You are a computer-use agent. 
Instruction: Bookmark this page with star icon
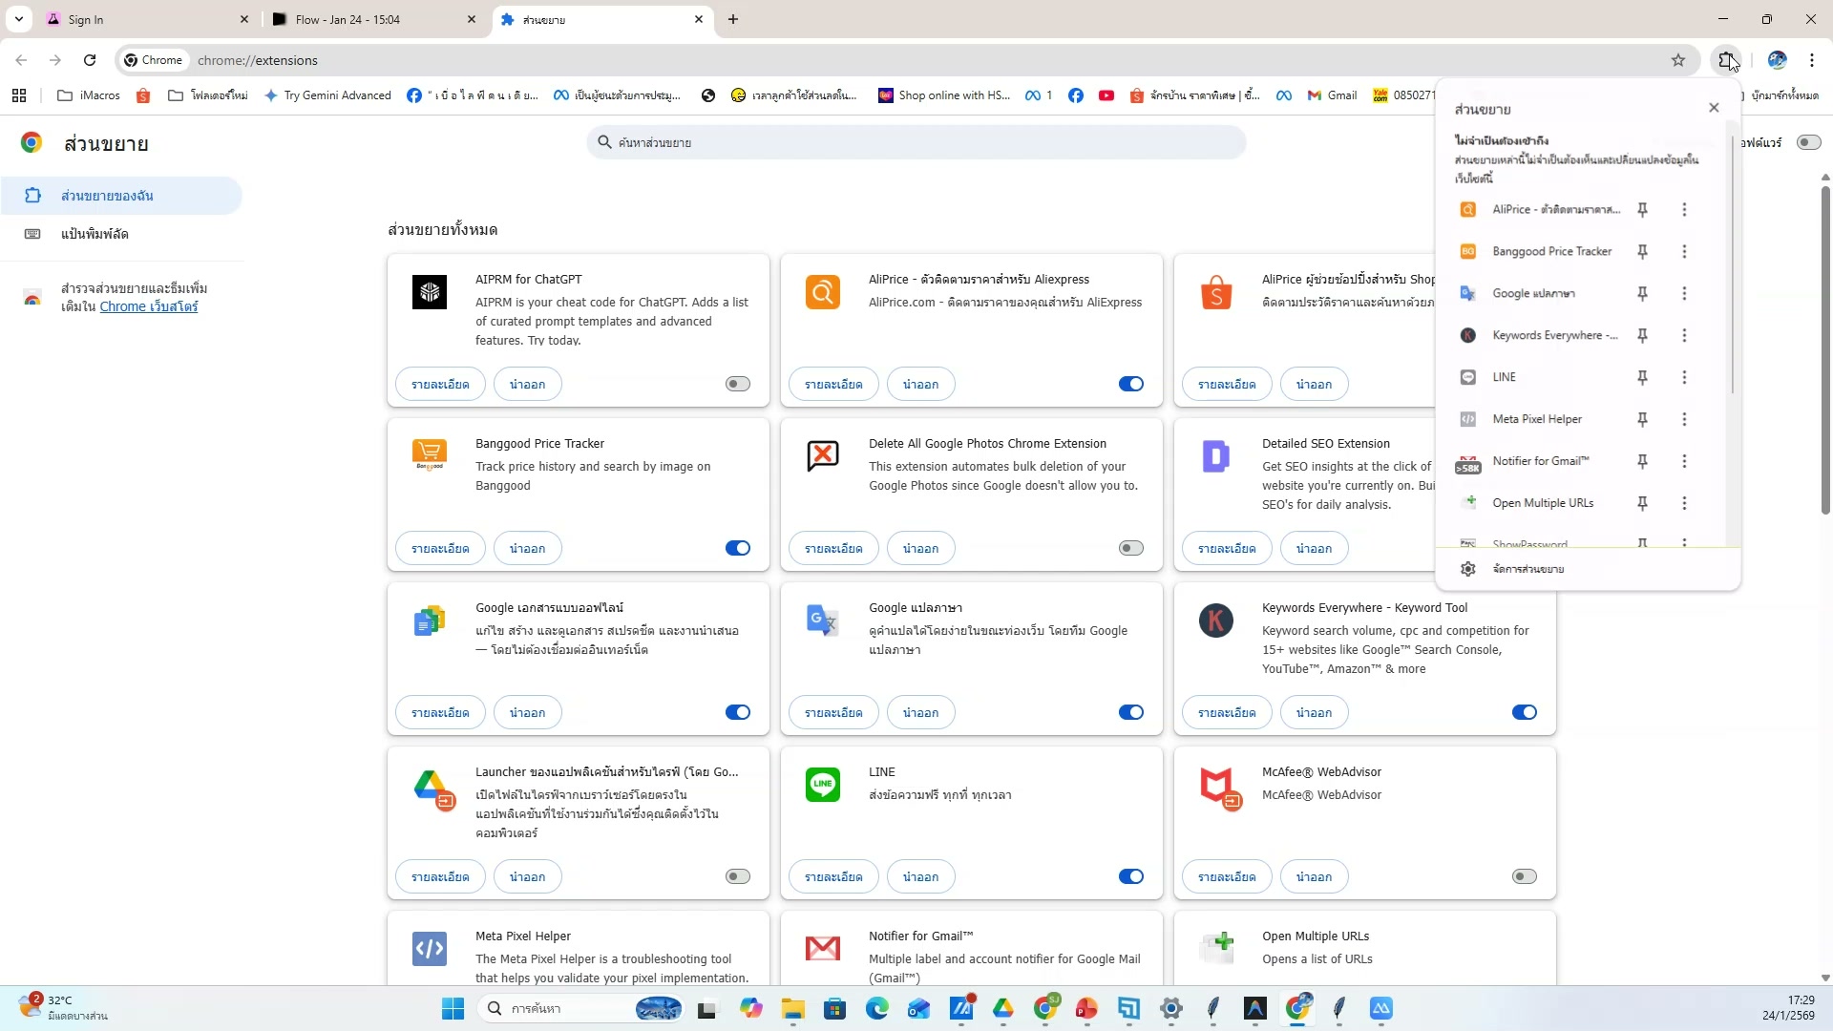[x=1678, y=60]
